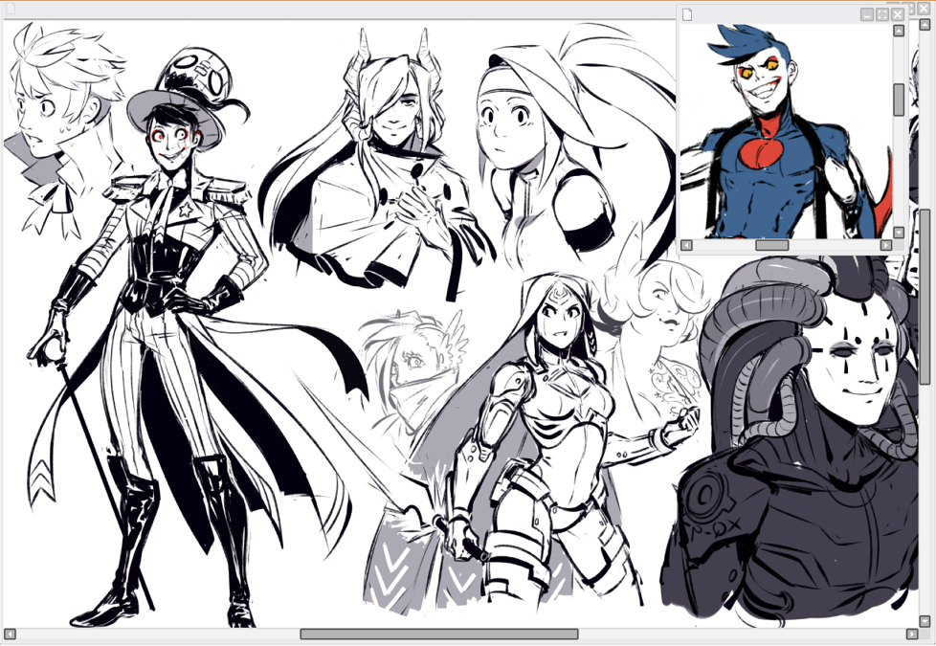
Task: Click the down arrow of the main canvas vertical scrollbar
Action: [x=925, y=621]
